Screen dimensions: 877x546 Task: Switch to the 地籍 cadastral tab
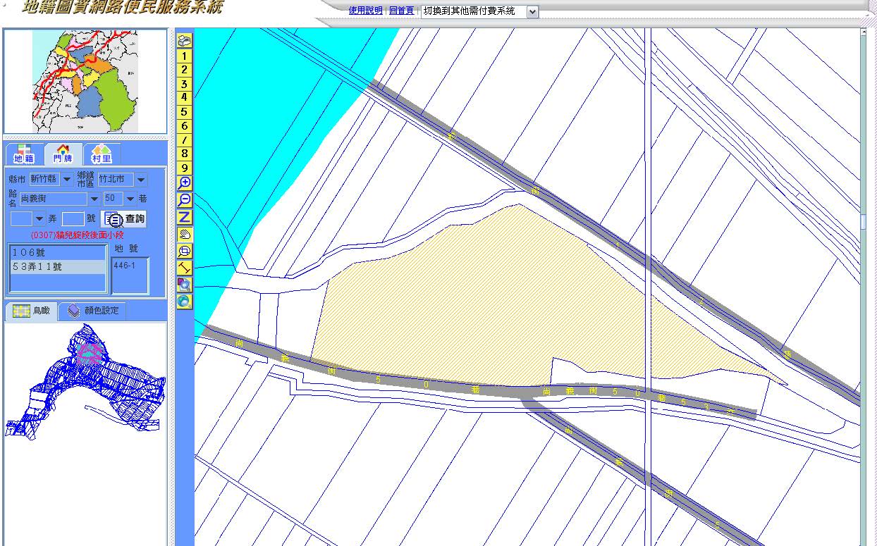[x=24, y=154]
